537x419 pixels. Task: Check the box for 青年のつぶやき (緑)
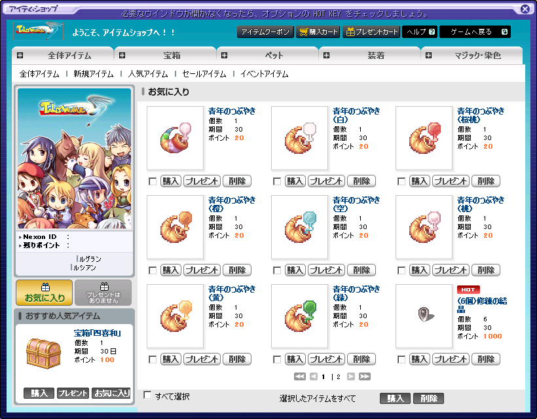(x=277, y=359)
